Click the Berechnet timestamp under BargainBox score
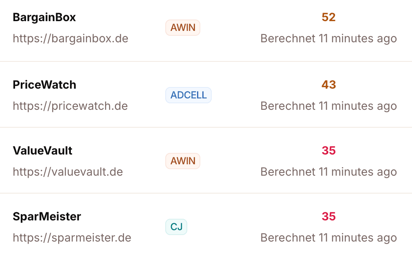This screenshot has width=412, height=257. pos(328,38)
